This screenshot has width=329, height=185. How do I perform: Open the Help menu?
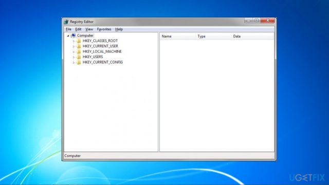(x=119, y=29)
